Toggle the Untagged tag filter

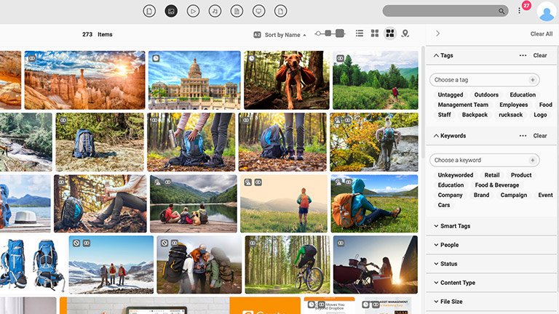coord(451,94)
